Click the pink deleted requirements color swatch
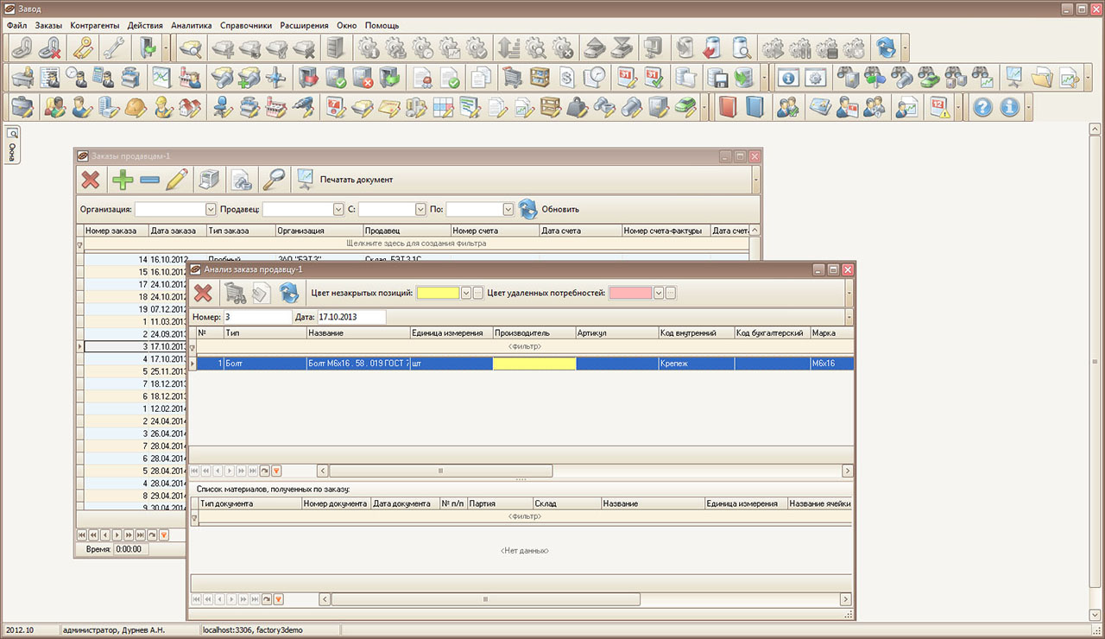Image resolution: width=1105 pixels, height=639 pixels. (630, 293)
